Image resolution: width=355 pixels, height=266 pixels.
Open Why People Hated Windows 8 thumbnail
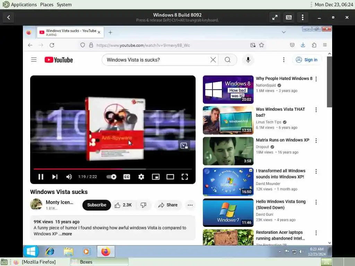(x=228, y=90)
